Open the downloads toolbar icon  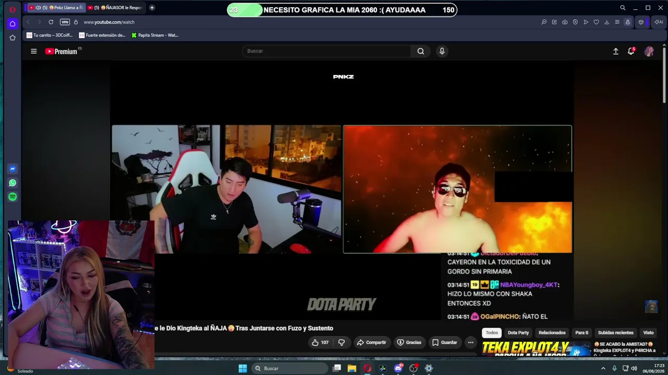point(606,22)
